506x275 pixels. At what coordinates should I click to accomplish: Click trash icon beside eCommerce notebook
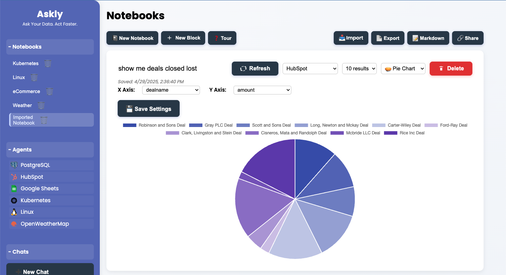[x=49, y=91]
